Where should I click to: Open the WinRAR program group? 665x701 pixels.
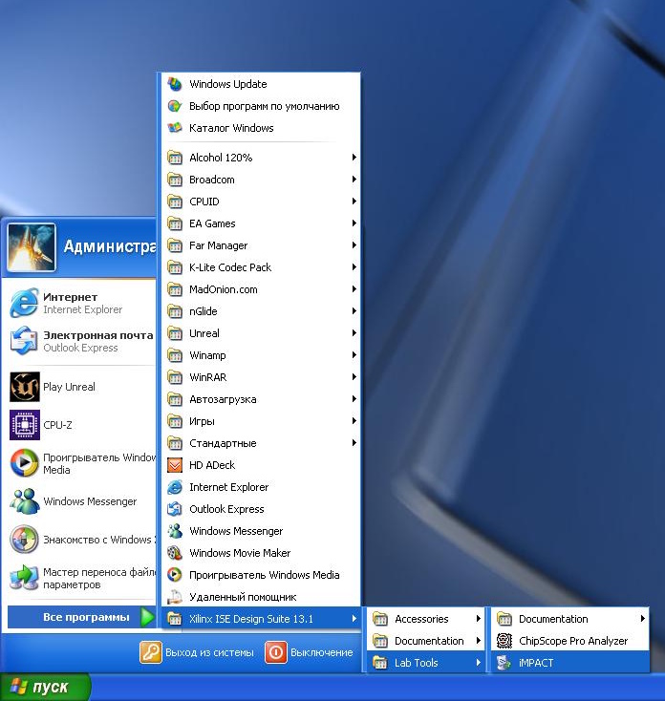point(207,377)
